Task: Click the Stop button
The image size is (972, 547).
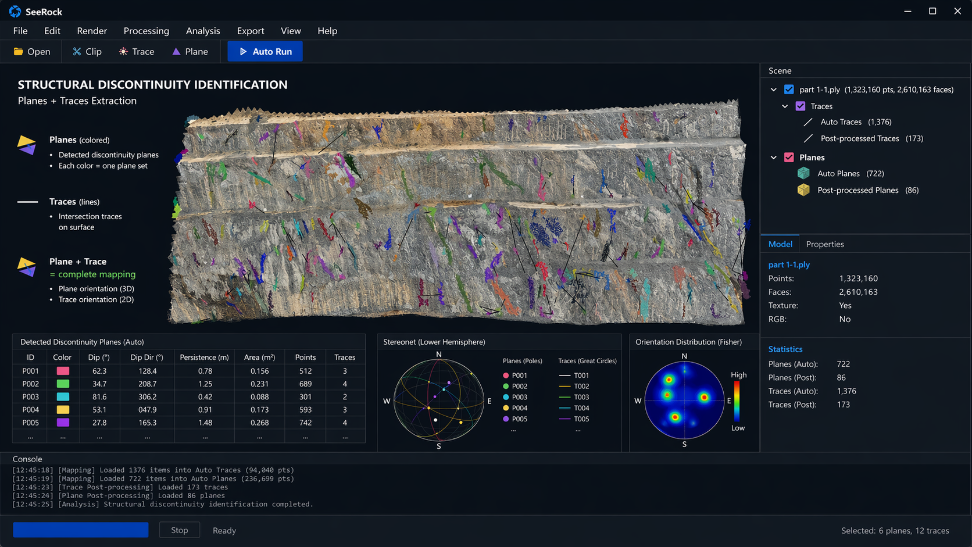Action: coord(180,530)
